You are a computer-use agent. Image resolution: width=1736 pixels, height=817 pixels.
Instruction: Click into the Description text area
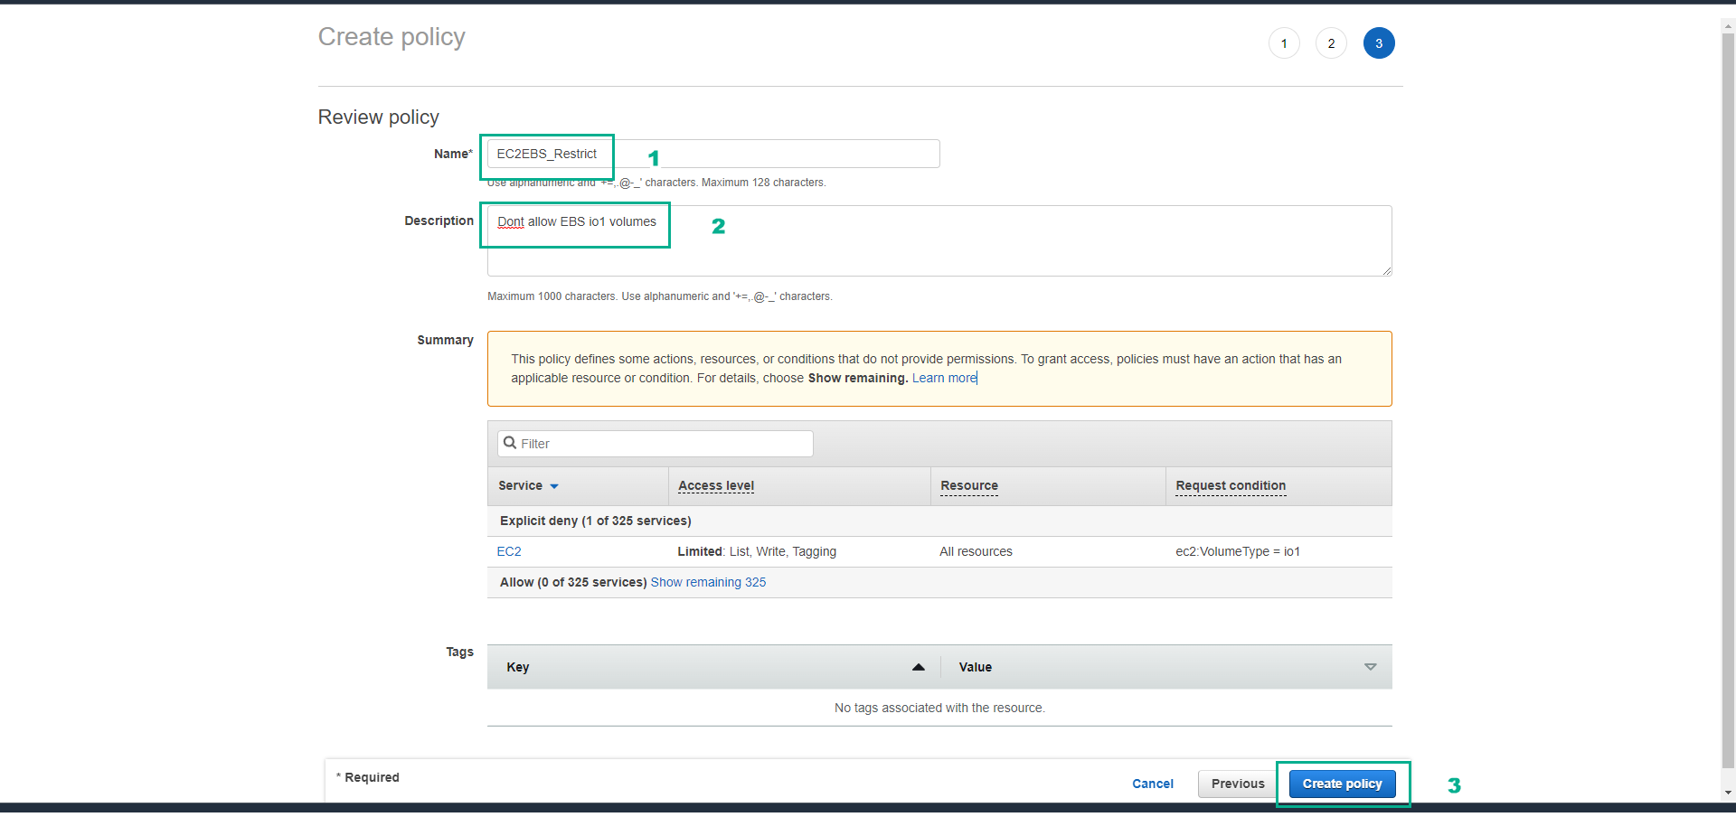tap(939, 240)
